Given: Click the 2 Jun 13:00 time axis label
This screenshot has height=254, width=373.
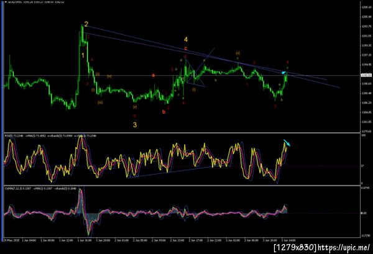Looking at the screenshot, I should tap(177, 240).
